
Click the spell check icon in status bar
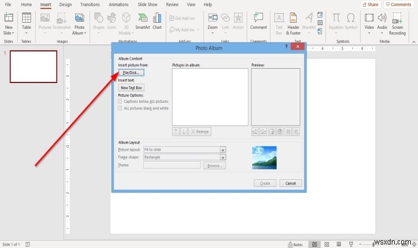(27, 244)
